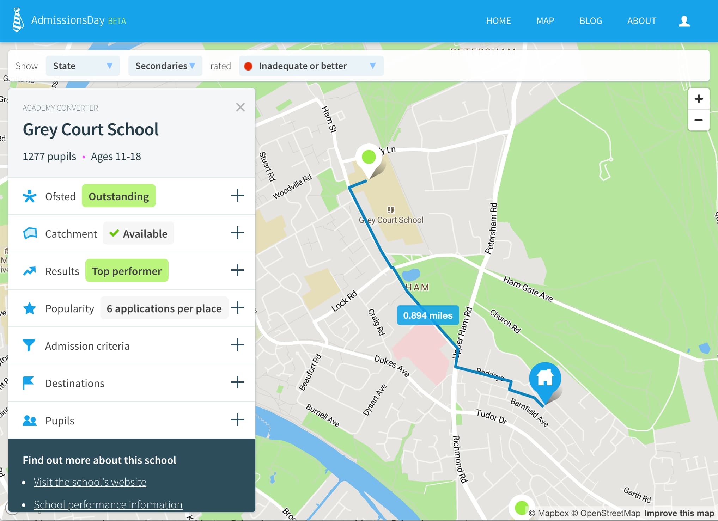Image resolution: width=718 pixels, height=521 pixels.
Task: Click the Ages 11-18 text
Action: (x=116, y=156)
